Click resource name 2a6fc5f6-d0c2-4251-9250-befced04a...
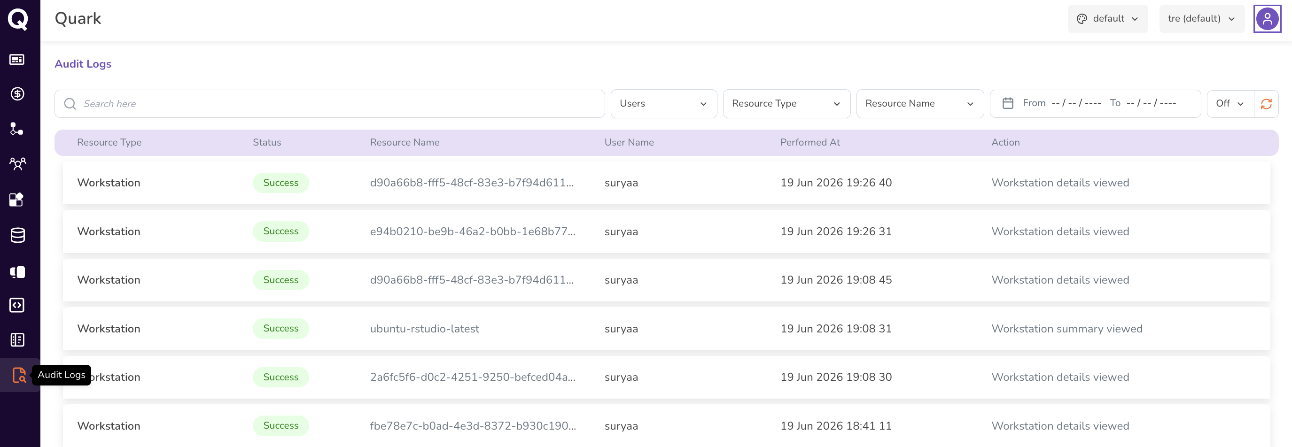The image size is (1292, 447). coord(473,378)
